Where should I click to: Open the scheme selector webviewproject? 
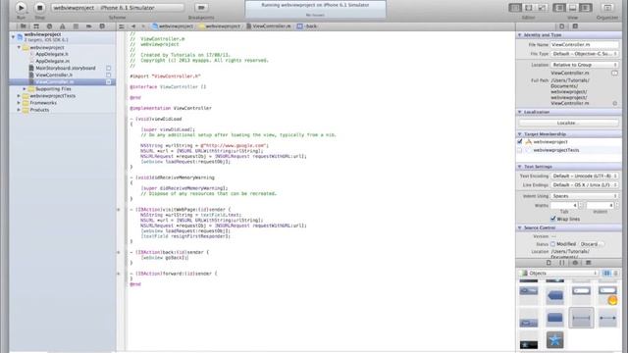(74, 8)
